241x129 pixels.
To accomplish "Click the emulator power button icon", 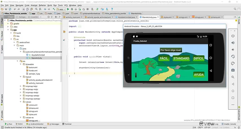I will click(233, 36).
